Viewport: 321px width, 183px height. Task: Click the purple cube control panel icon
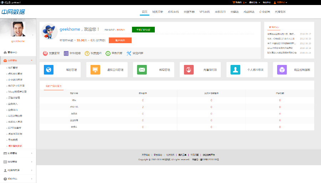click(282, 70)
